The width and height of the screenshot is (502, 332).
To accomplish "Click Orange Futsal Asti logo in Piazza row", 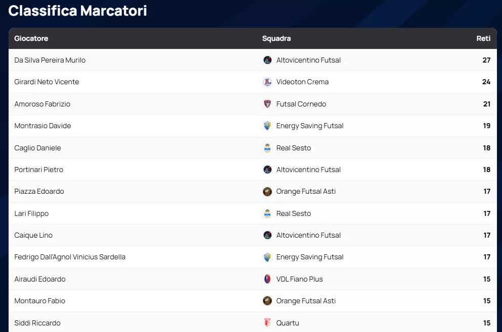I will [267, 191].
